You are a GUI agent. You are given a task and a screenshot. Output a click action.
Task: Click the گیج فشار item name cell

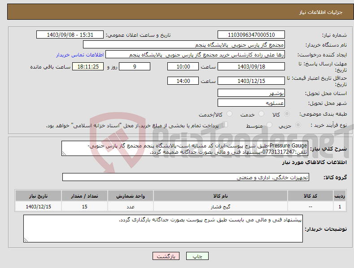pos(220,207)
